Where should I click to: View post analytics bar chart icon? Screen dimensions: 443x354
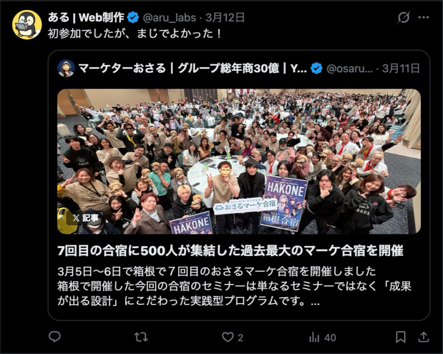click(314, 337)
